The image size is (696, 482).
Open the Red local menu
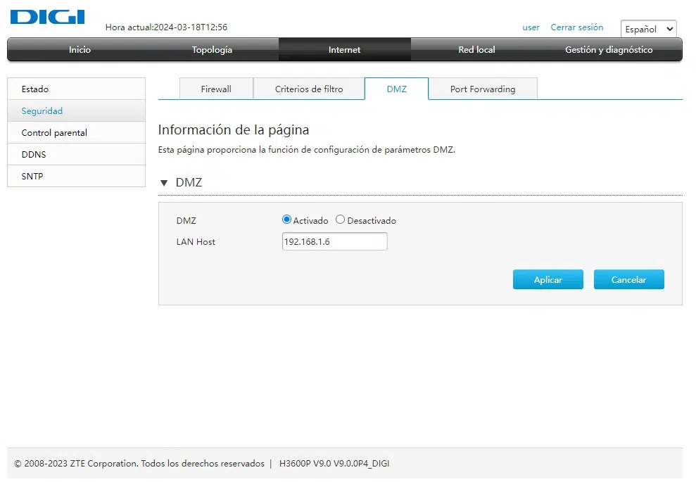(x=476, y=49)
